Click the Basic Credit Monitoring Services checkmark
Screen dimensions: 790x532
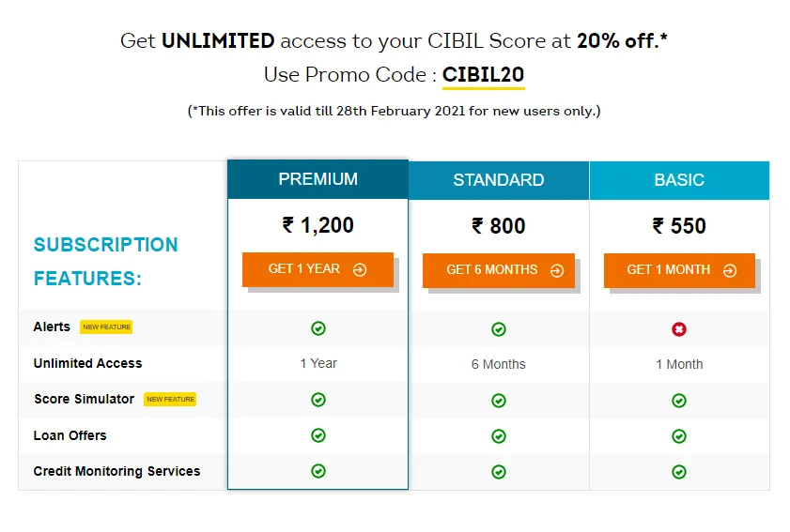pyautogui.click(x=679, y=472)
